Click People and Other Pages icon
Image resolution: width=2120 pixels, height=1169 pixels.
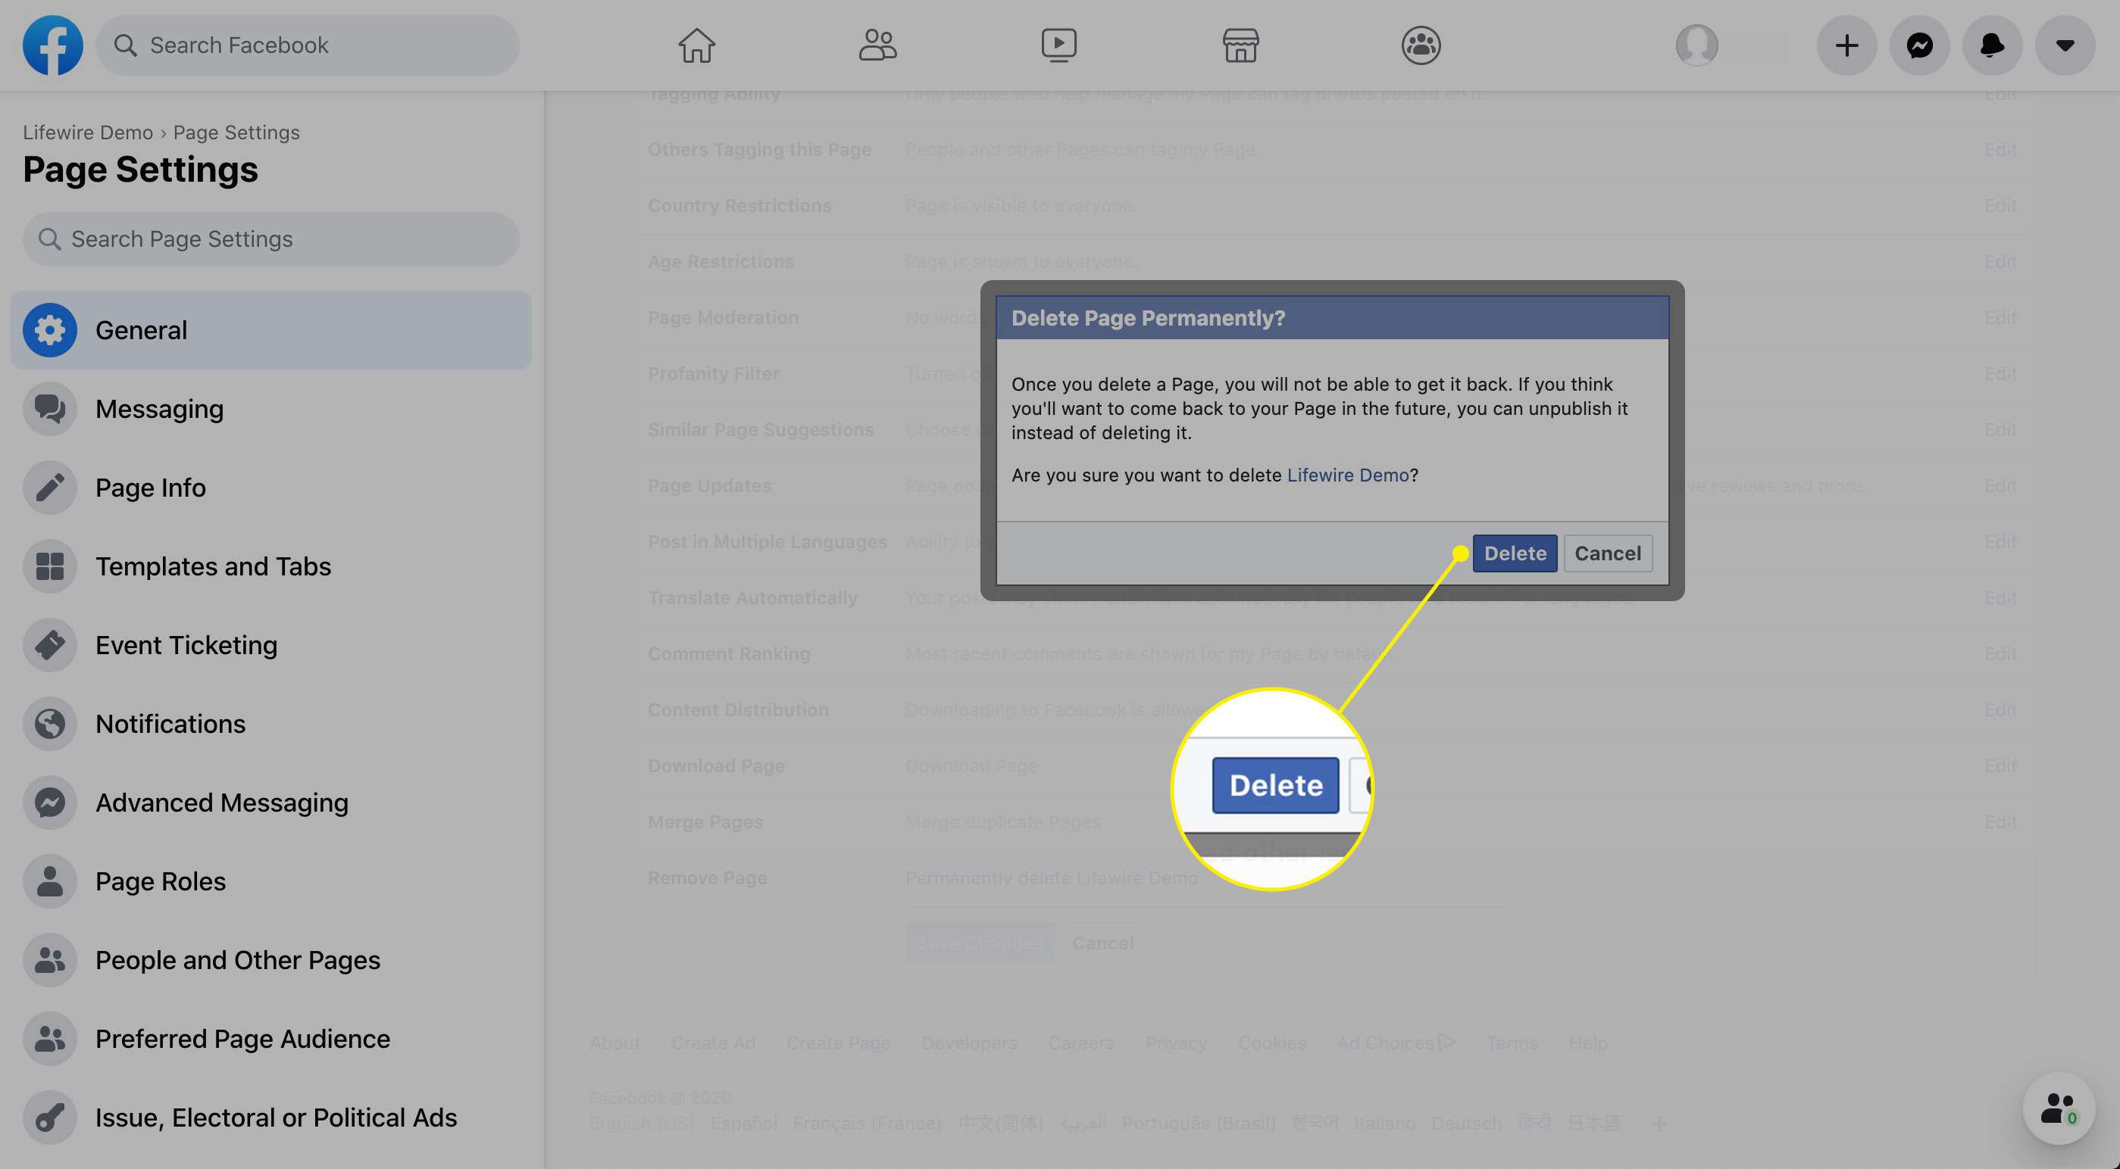click(x=50, y=960)
